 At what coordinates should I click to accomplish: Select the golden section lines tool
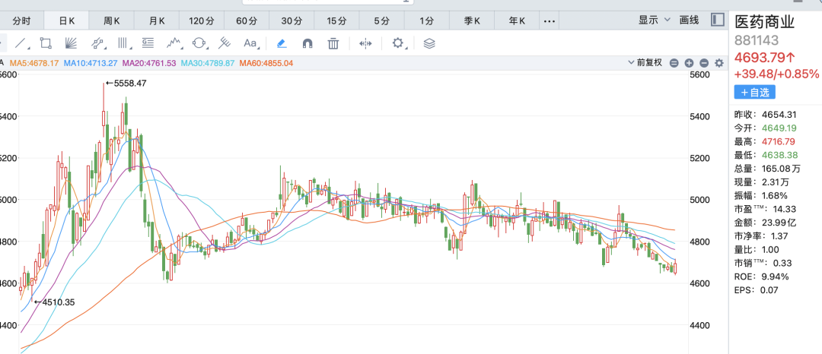(148, 43)
